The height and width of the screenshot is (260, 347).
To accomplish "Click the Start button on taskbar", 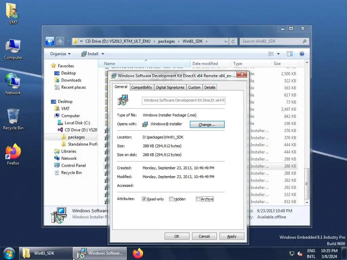I will (9, 253).
